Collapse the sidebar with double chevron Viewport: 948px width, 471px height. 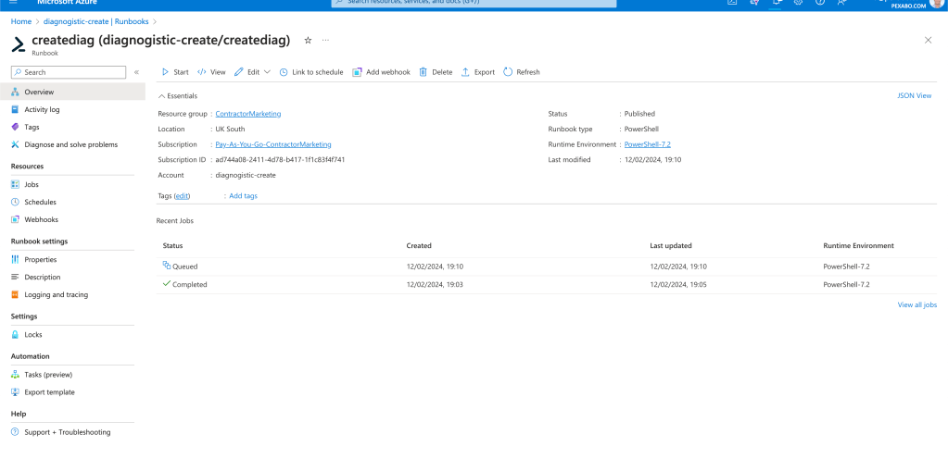[x=136, y=72]
